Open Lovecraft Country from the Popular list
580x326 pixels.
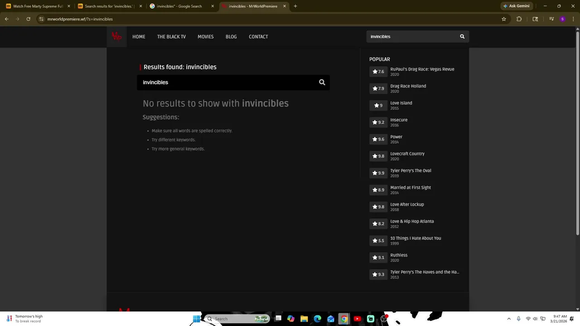tap(407, 153)
